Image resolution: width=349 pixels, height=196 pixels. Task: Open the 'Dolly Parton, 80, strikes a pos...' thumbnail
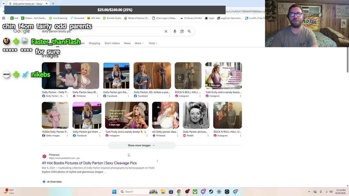152,76
